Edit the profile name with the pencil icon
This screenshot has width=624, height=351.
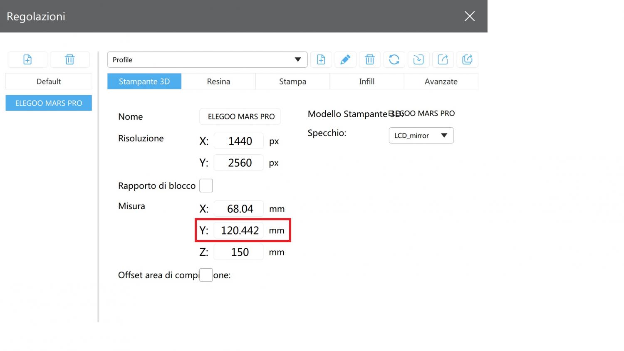click(345, 59)
